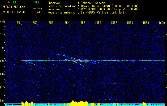This screenshot has width=167, height=106.
Task: Click the 1554 time axis marker
Action: click(x=66, y=23)
